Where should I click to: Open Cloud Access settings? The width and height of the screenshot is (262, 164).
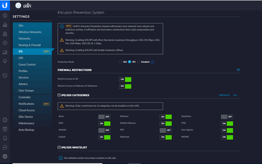(x=32, y=110)
